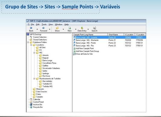Sort by X Location column header

click(129, 35)
